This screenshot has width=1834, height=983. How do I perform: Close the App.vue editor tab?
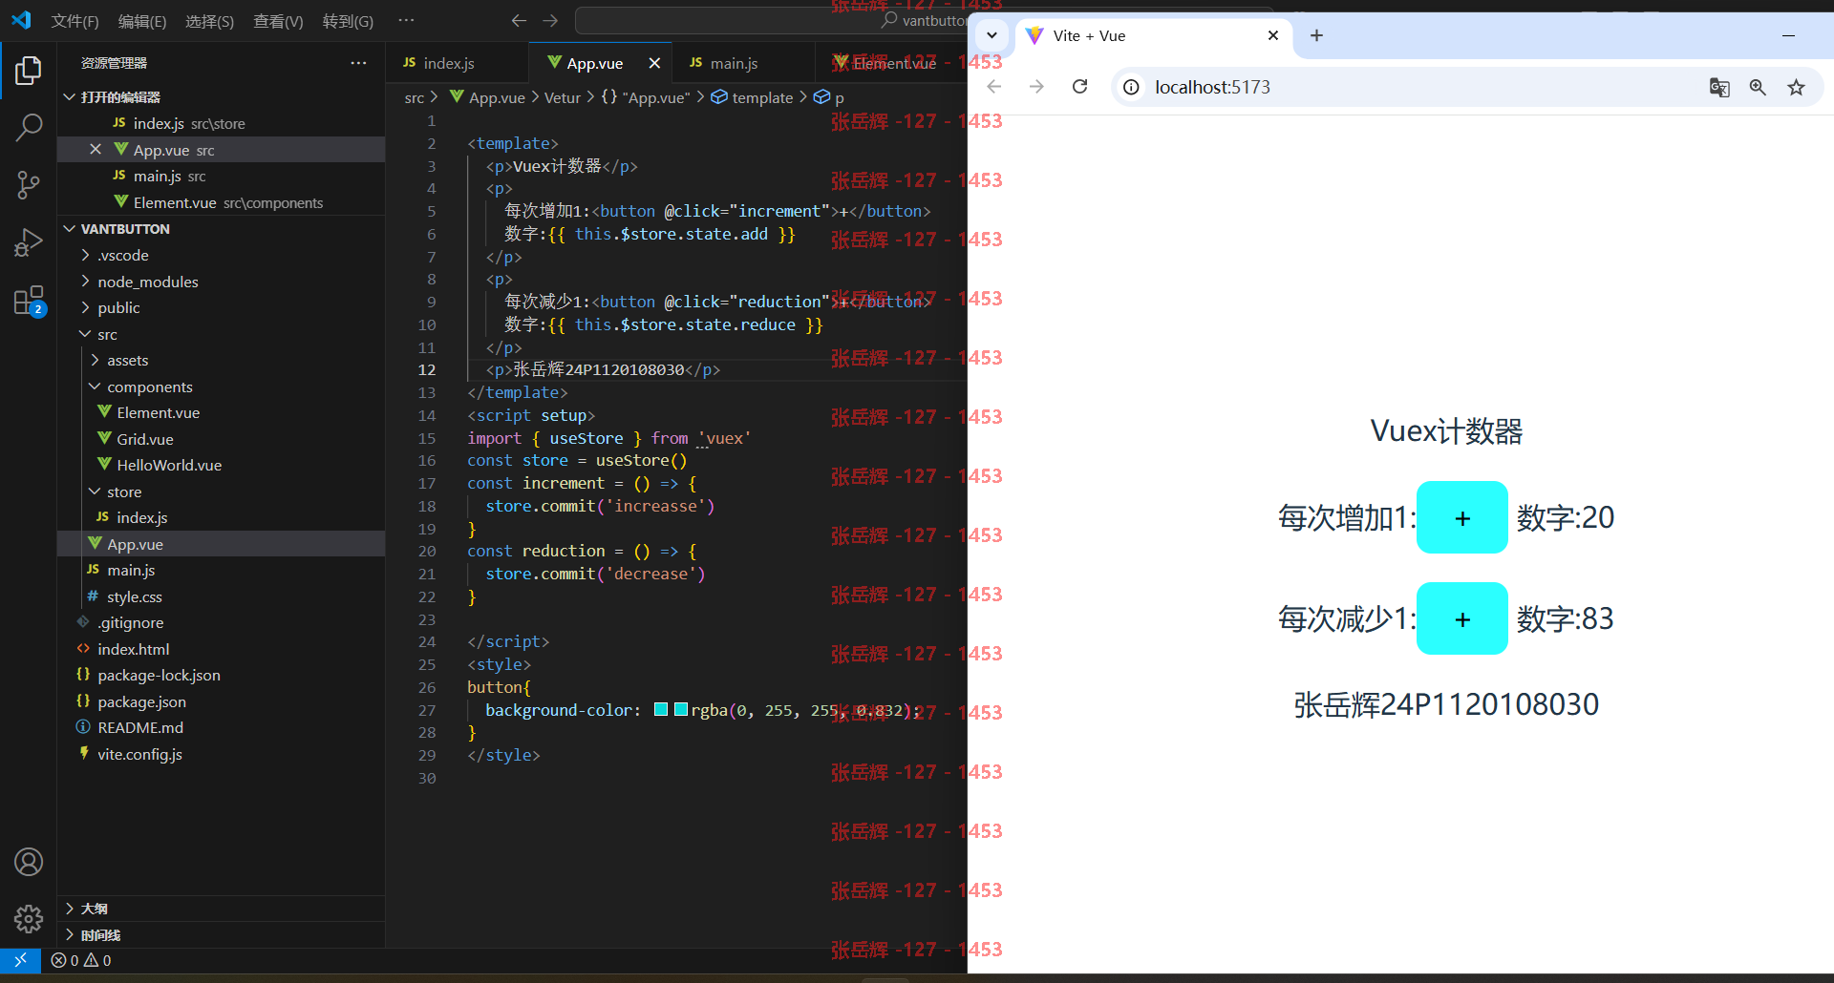click(654, 63)
